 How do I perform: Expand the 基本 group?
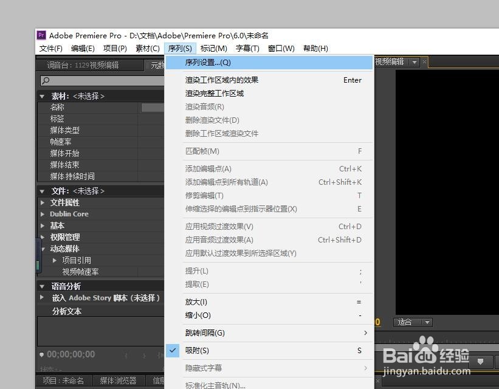43,225
